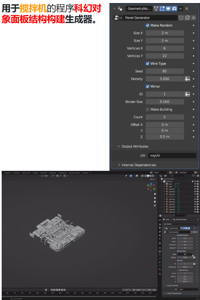Click Density 7.000 slider in small panel
200x300 pixels.
point(185,257)
